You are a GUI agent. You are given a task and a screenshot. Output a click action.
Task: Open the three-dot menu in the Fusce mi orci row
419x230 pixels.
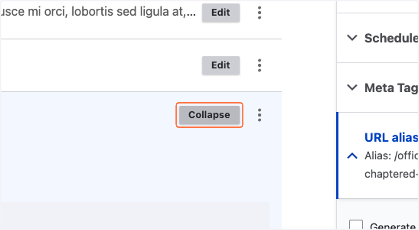pyautogui.click(x=259, y=13)
